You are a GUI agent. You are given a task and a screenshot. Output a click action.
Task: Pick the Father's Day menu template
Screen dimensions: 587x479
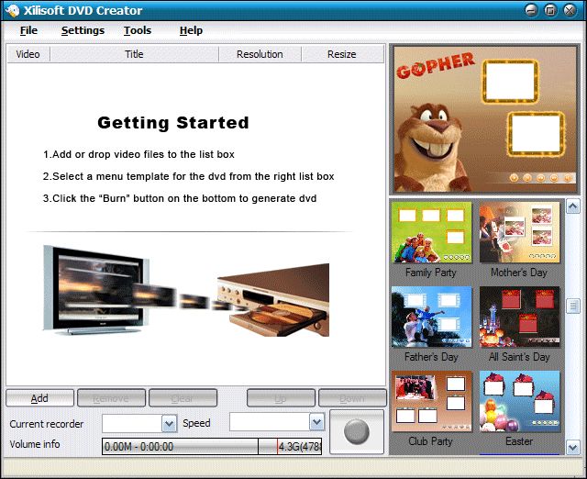point(431,317)
